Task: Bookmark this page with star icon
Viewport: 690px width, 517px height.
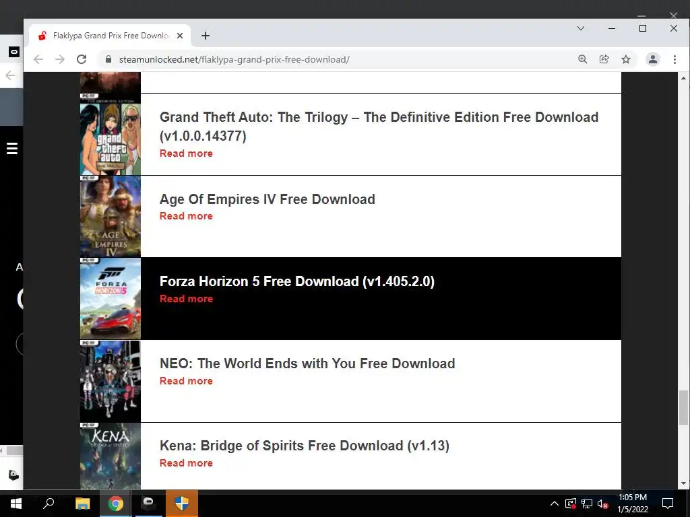Action: click(626, 59)
